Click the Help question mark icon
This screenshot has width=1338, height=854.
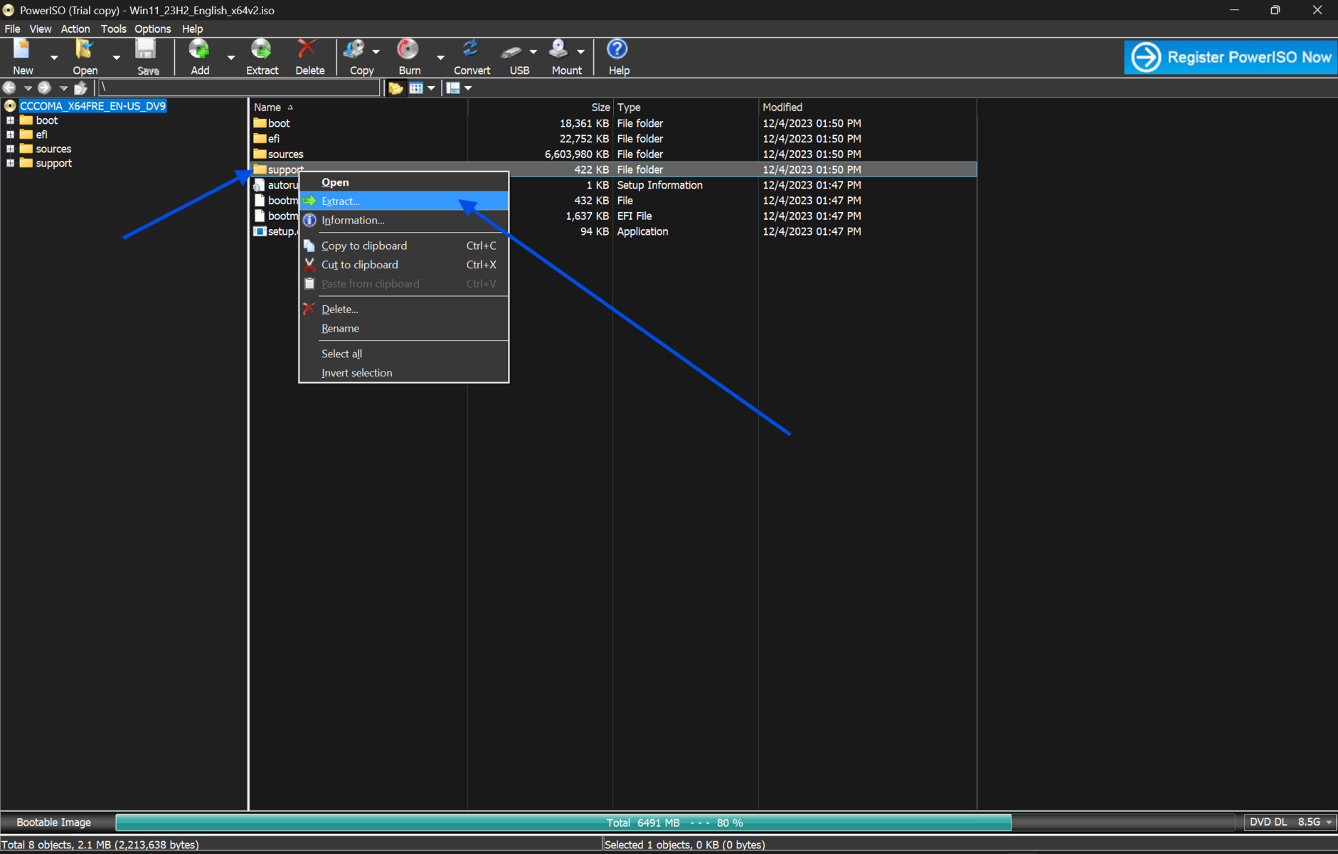tap(617, 51)
